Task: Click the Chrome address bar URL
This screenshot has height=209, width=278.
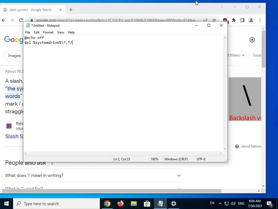Action: click(117, 20)
